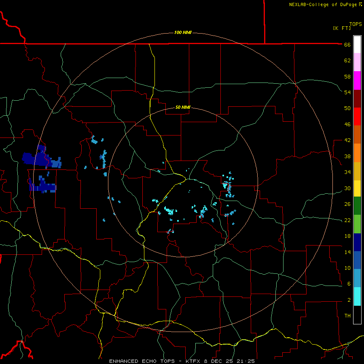This screenshot has height=364, width=364.
Task: Select the black TH threshold swatch
Action: (x=357, y=315)
